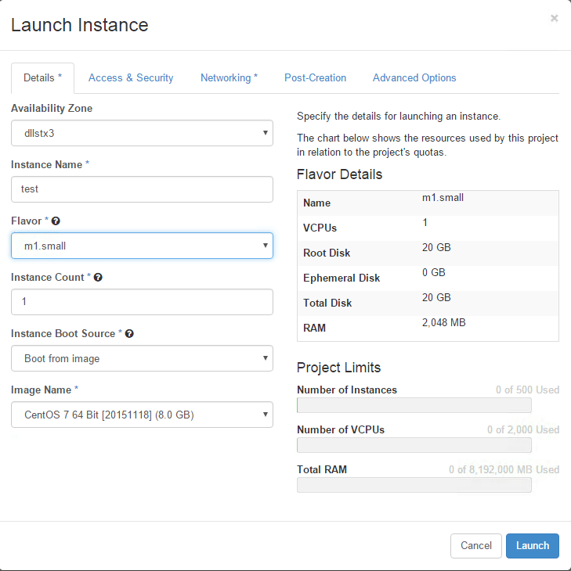Click the Total RAM usage bar
571x571 pixels.
414,485
